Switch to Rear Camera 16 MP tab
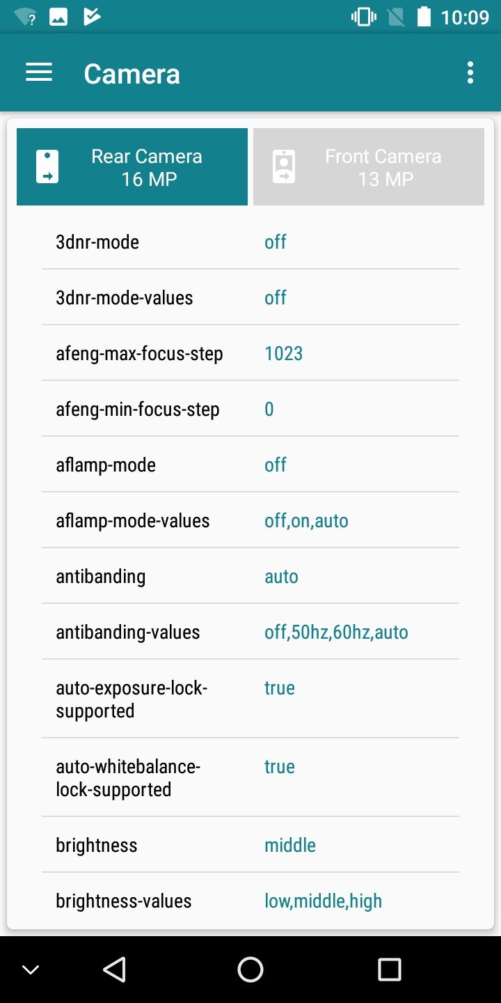This screenshot has width=501, height=1003. (x=132, y=167)
